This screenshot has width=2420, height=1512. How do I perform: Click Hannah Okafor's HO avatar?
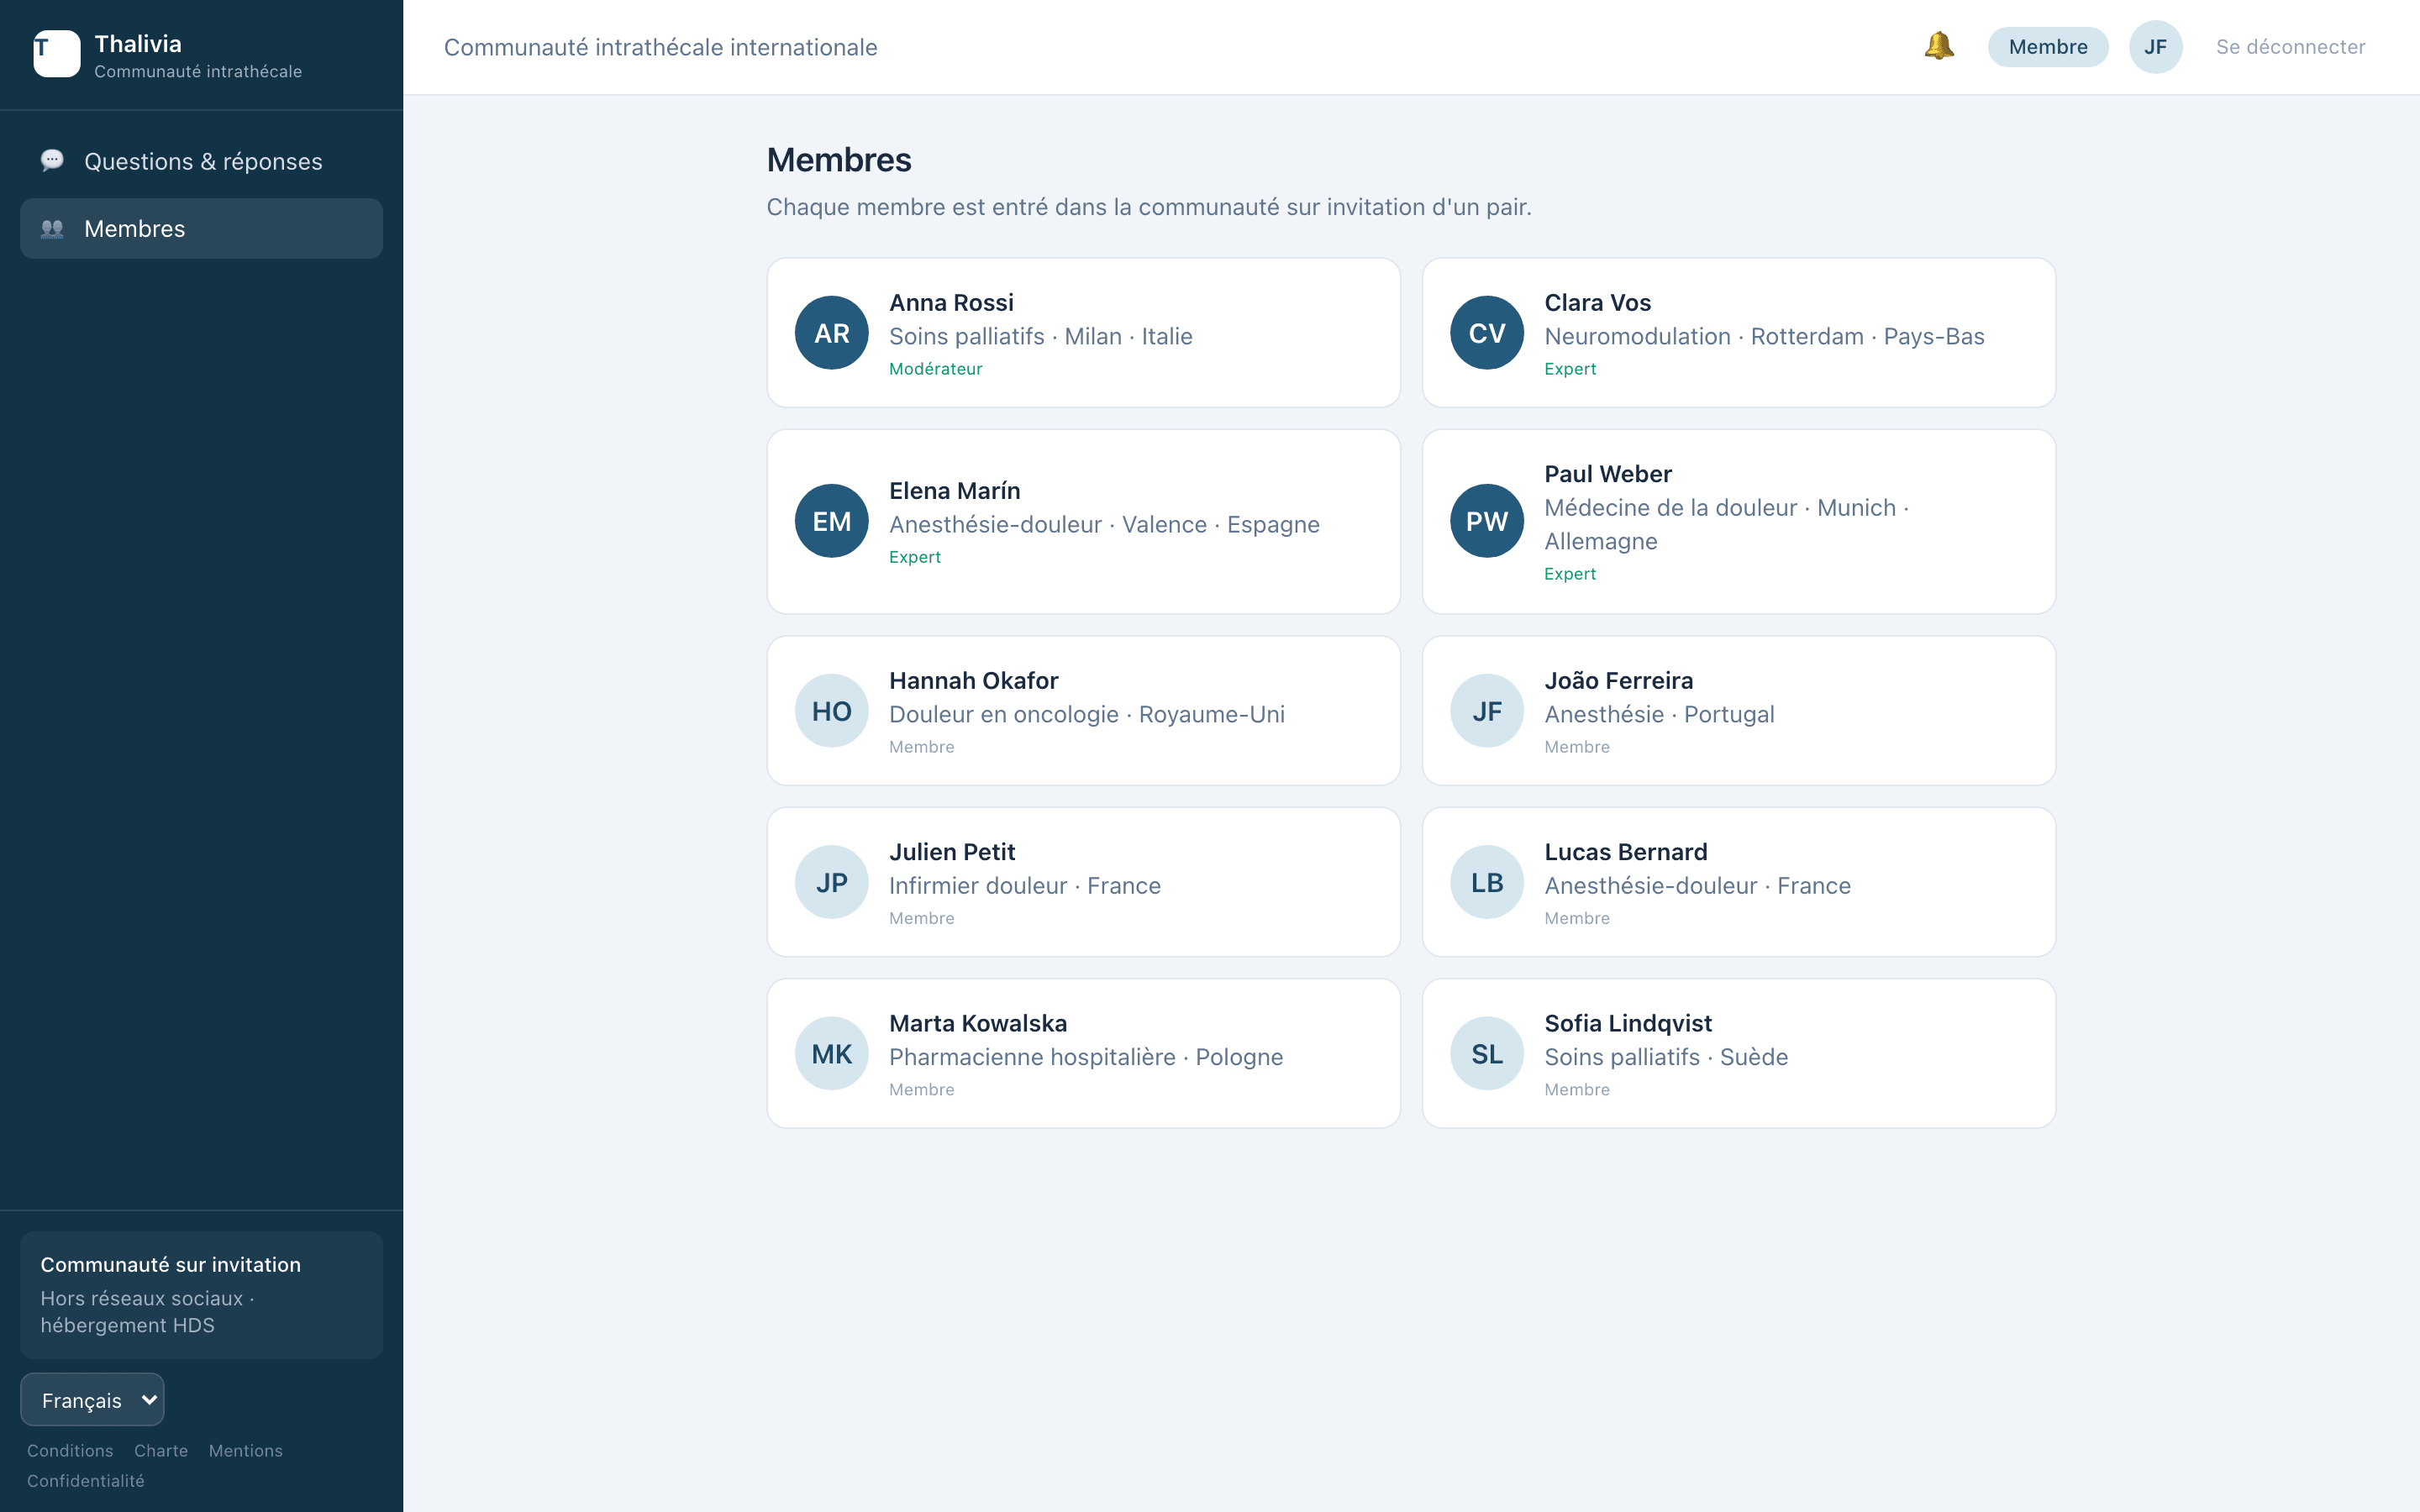pos(831,711)
